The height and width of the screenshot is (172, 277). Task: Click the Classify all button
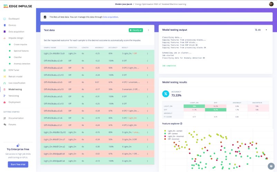click(x=136, y=30)
